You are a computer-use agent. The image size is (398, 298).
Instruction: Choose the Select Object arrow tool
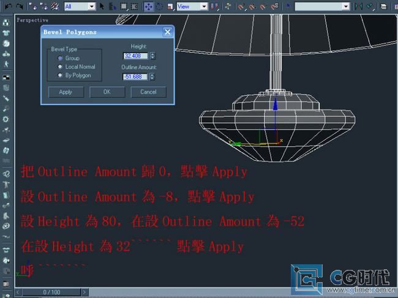(x=102, y=6)
